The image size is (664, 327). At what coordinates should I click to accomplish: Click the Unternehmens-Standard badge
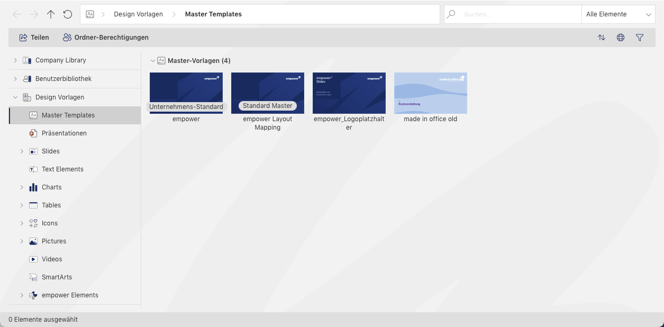[x=186, y=106]
